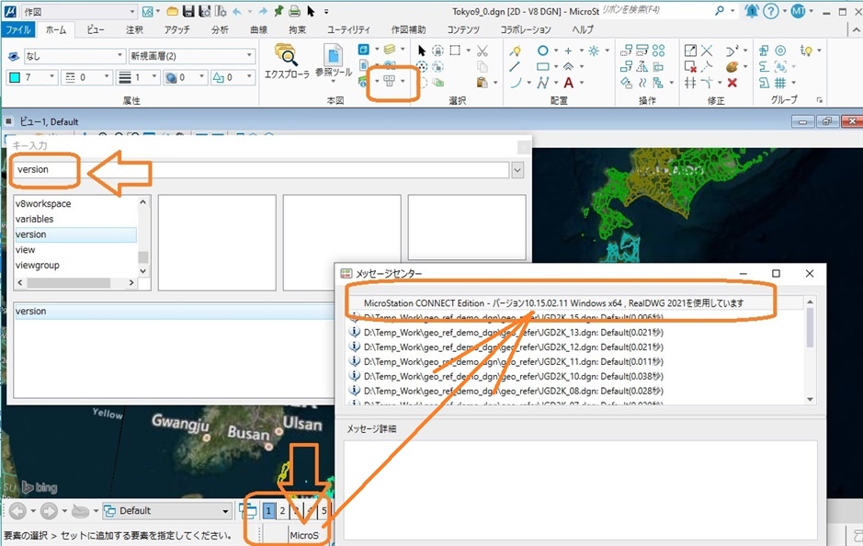Click the Paste clipboard icon
This screenshot has width=863, height=546.
[483, 83]
